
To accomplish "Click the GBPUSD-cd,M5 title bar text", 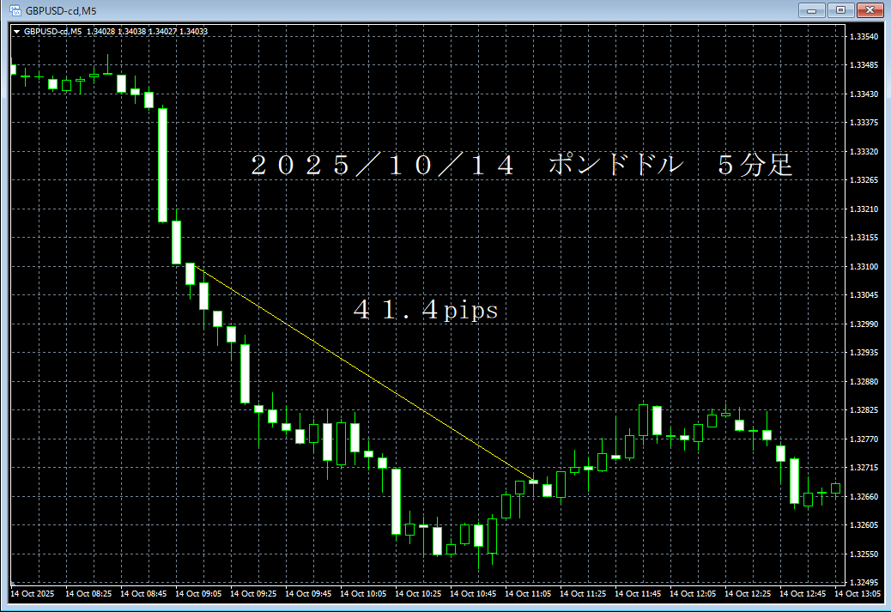I will (x=61, y=11).
